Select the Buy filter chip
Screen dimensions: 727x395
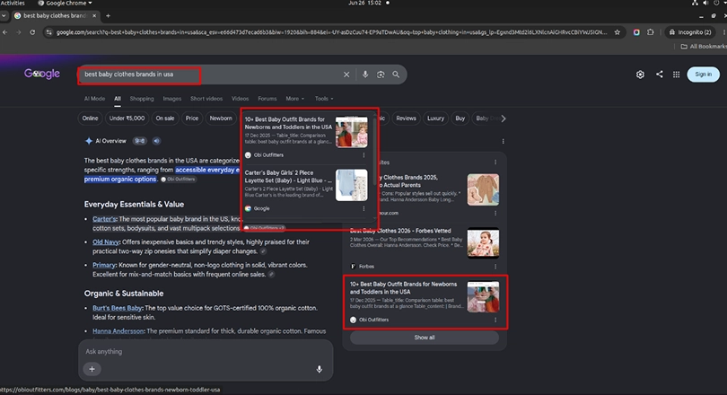pyautogui.click(x=460, y=118)
